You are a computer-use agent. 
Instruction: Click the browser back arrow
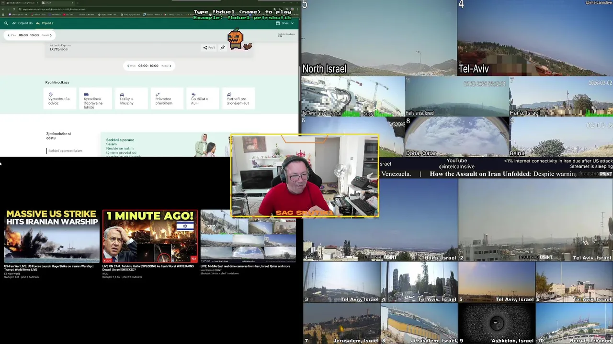[3, 9]
